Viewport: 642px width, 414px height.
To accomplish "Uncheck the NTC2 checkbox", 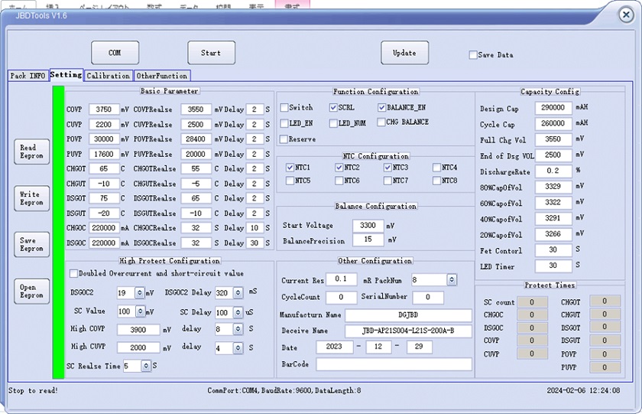I will [339, 168].
